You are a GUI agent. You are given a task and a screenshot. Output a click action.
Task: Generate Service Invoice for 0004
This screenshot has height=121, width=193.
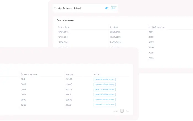[104, 94]
